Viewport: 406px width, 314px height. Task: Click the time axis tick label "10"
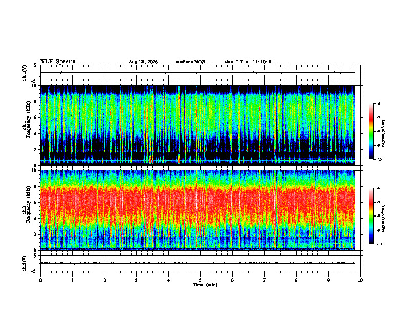(x=360, y=280)
